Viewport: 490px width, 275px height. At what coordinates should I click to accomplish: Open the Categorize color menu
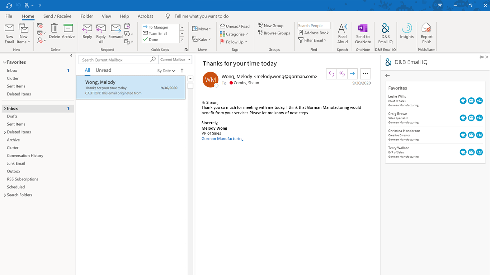pos(234,34)
